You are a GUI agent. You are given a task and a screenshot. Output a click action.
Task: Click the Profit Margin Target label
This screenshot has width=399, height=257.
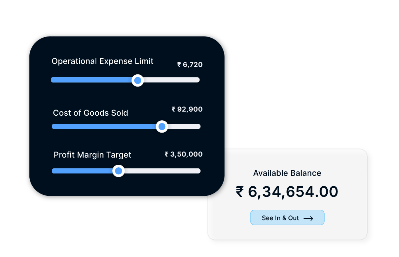92,155
